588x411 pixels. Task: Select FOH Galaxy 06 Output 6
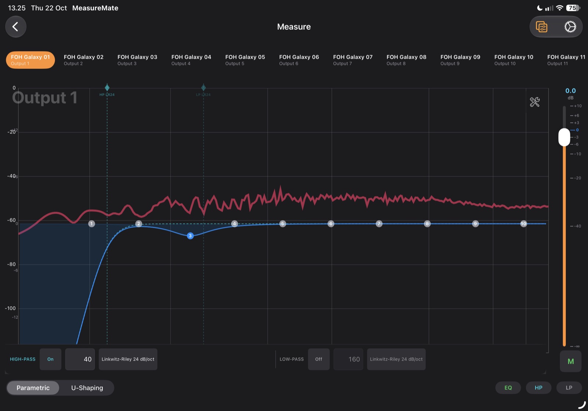coord(299,60)
